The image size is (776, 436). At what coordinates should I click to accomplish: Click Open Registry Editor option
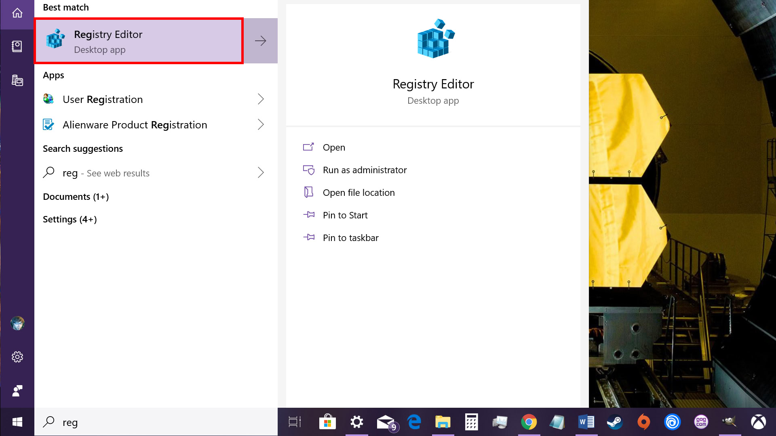333,147
